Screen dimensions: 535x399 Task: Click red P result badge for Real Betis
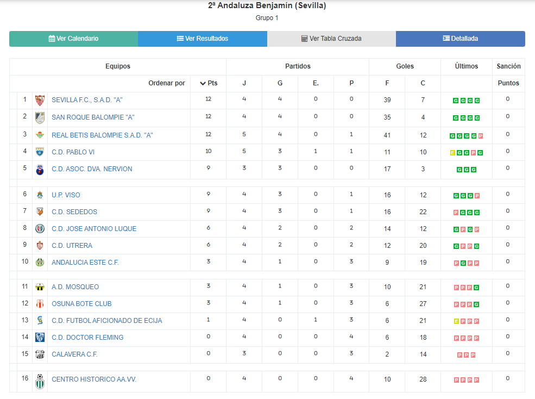click(x=480, y=136)
